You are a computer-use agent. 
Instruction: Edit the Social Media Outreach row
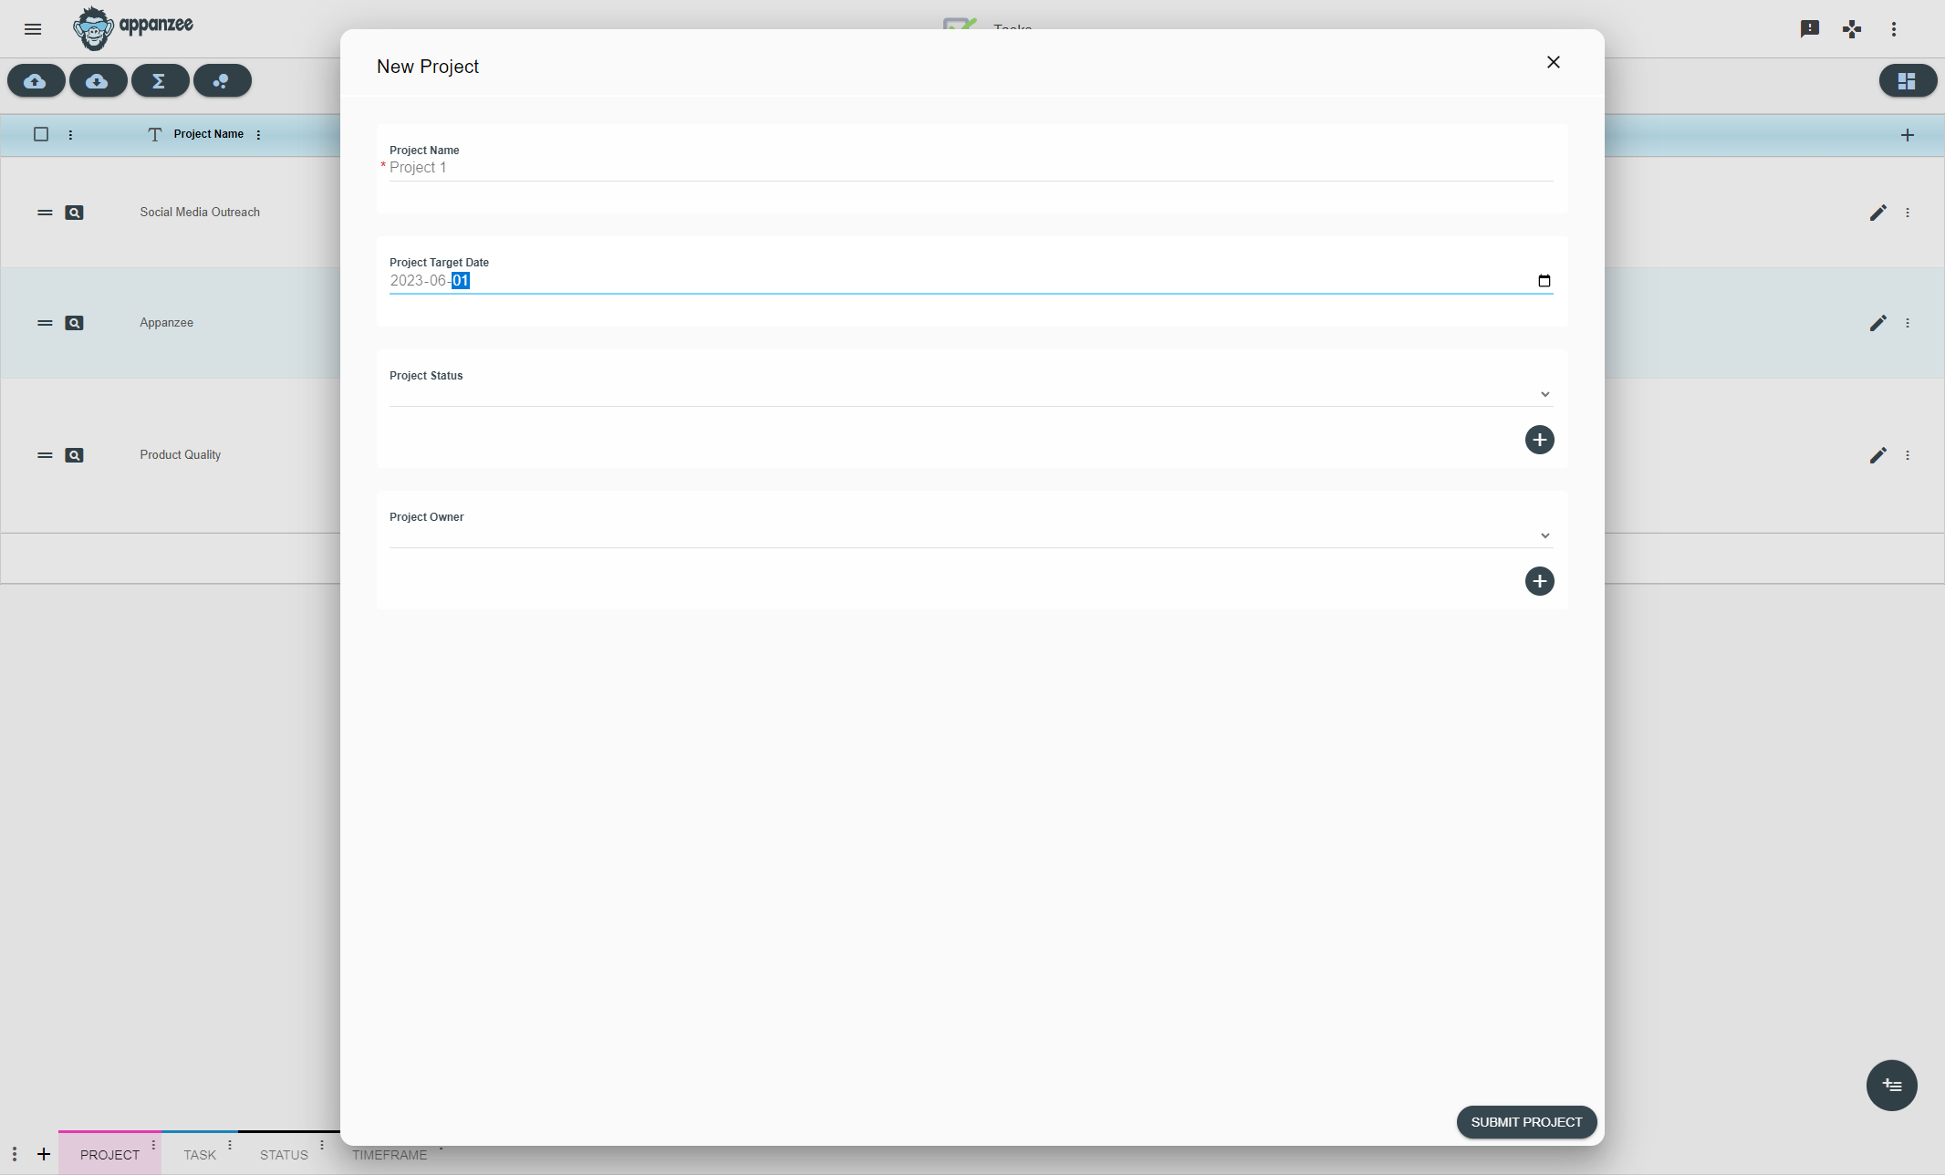[1878, 213]
